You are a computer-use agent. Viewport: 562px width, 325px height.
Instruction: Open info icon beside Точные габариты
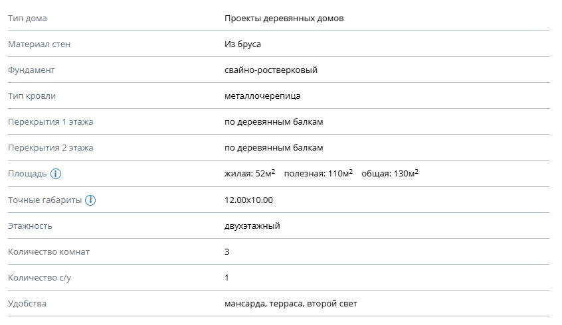pyautogui.click(x=90, y=200)
